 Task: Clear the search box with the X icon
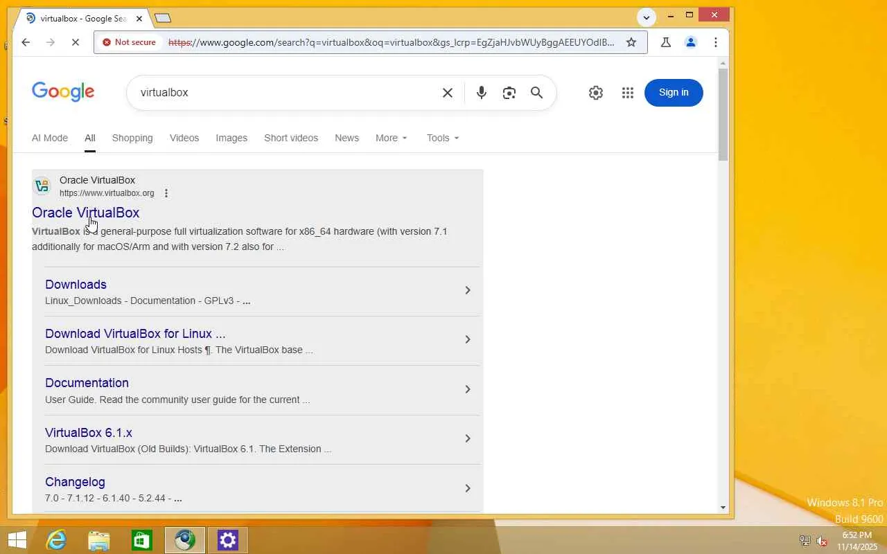pyautogui.click(x=448, y=93)
